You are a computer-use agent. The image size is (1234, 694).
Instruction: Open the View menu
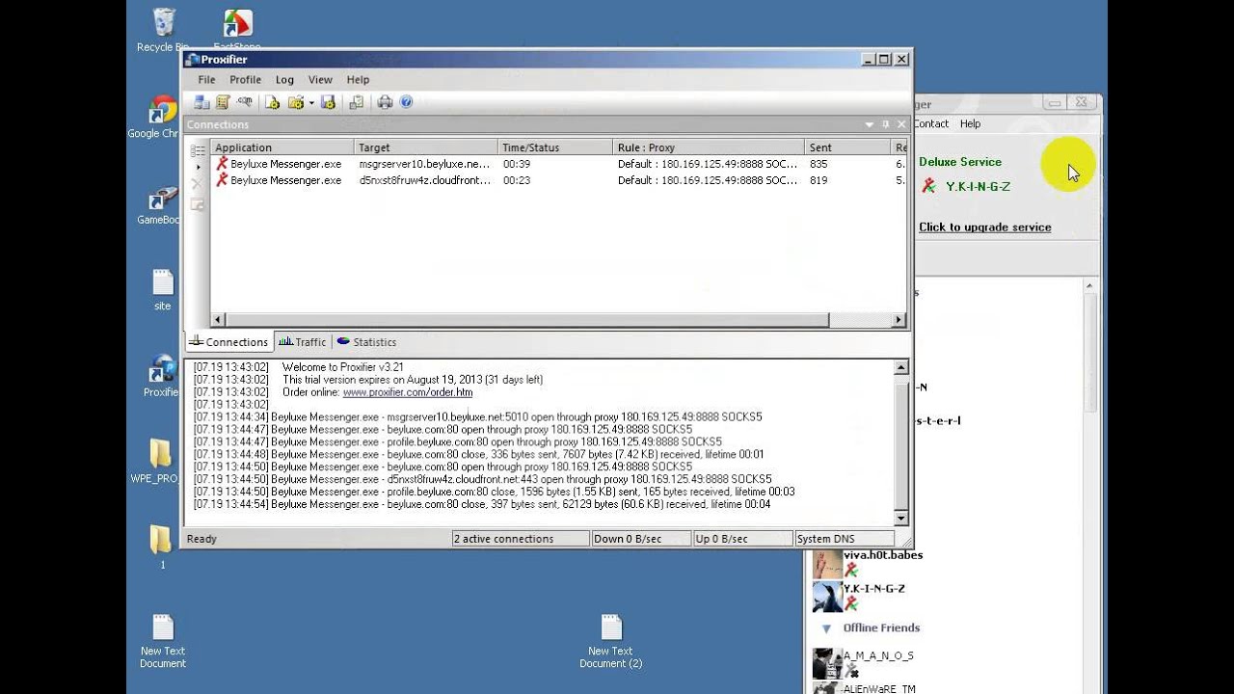point(320,80)
